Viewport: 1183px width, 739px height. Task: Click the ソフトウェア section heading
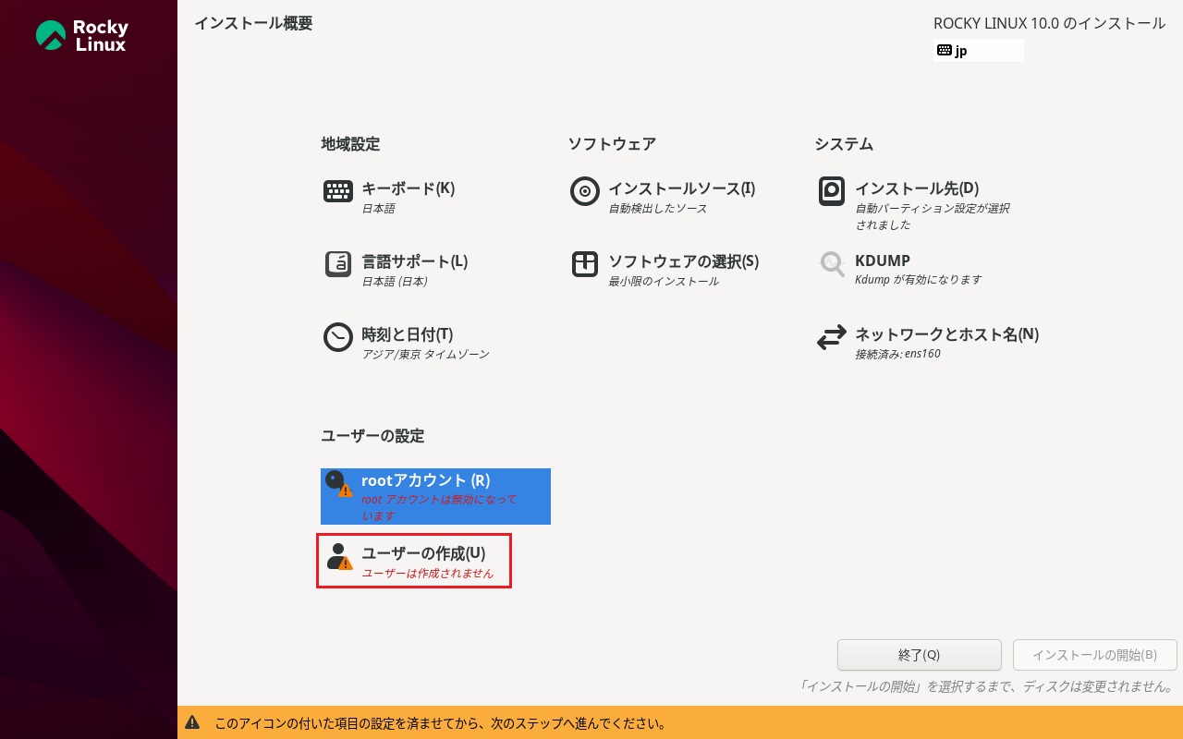tap(612, 144)
